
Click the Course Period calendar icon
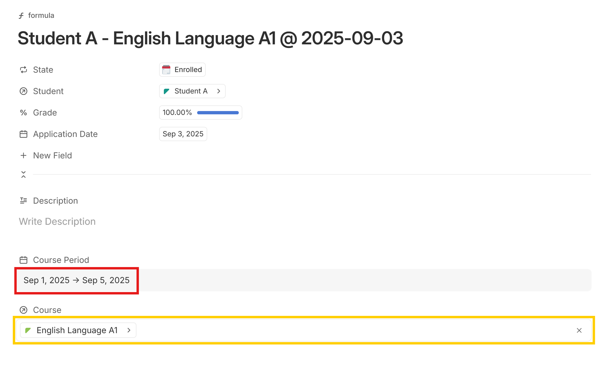point(23,260)
